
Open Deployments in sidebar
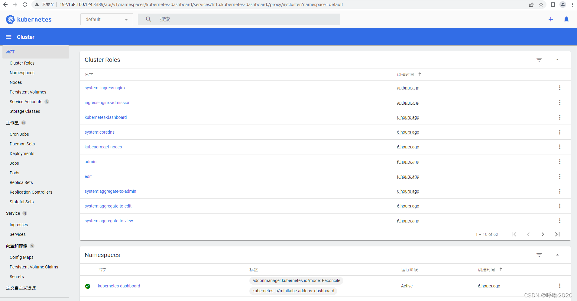point(22,154)
